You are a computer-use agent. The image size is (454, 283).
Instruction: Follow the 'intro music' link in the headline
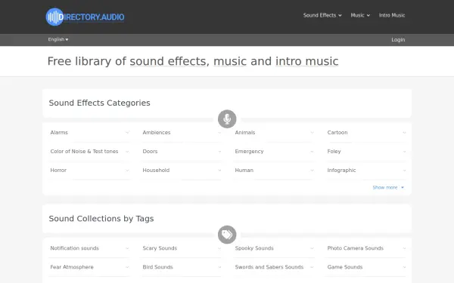click(306, 61)
